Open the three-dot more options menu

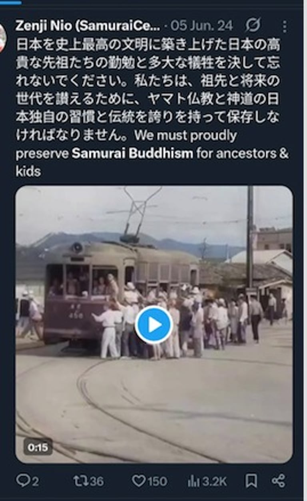(x=284, y=26)
